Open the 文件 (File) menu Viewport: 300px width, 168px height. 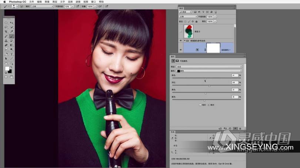(31, 2)
